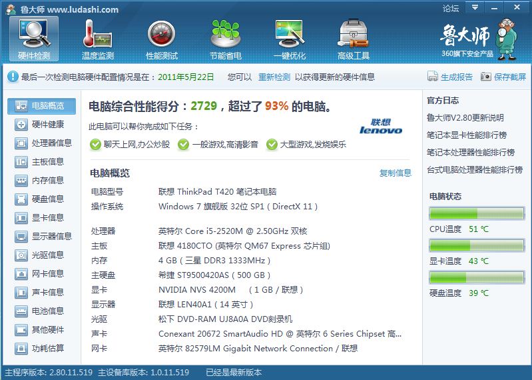Screen dimensions: 532x380
Task: Click the 英特尔 82579LM network value
Action: point(258,349)
